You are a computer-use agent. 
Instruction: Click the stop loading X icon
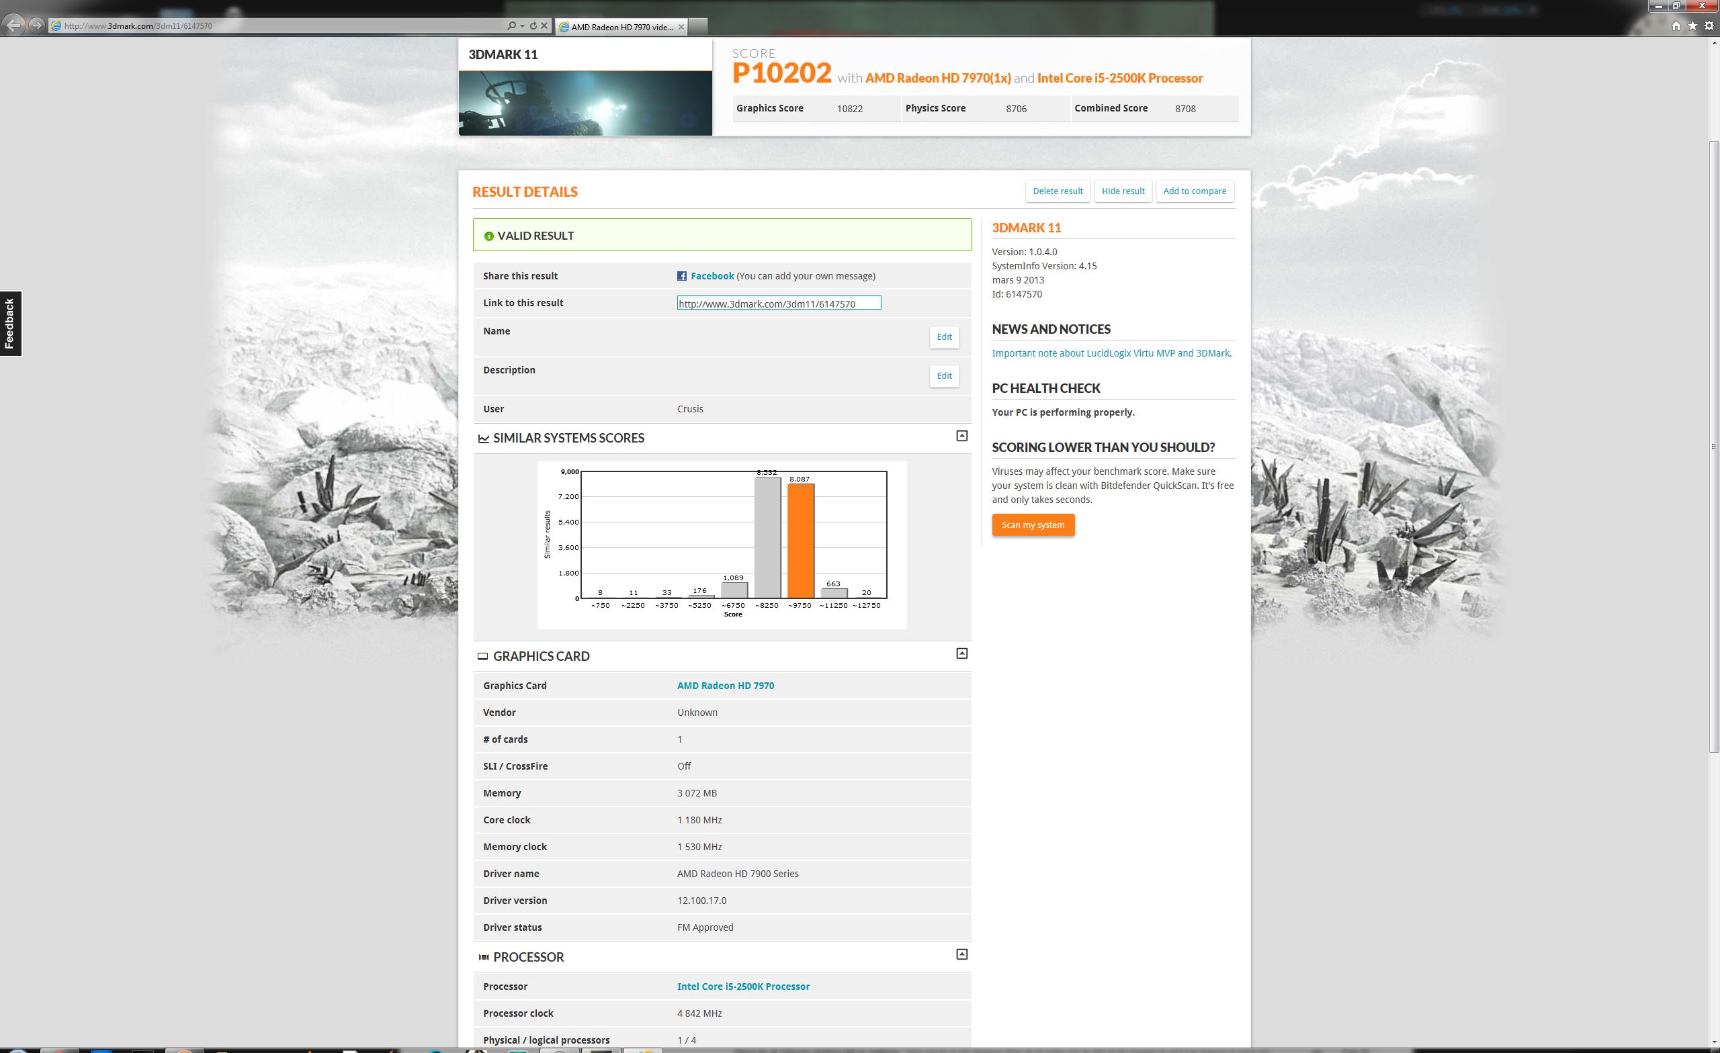coord(544,26)
